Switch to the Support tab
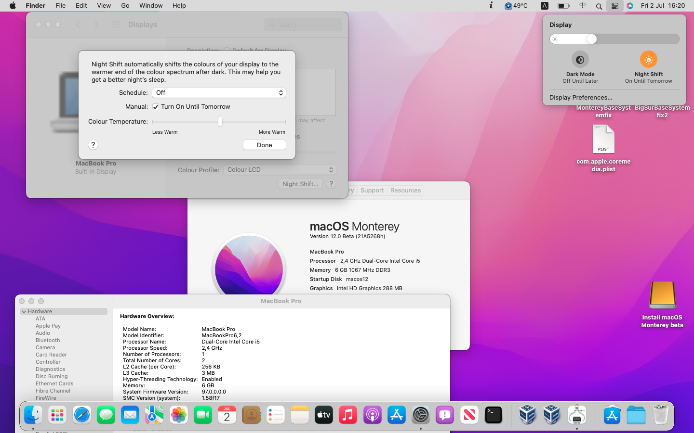694x433 pixels. (372, 191)
